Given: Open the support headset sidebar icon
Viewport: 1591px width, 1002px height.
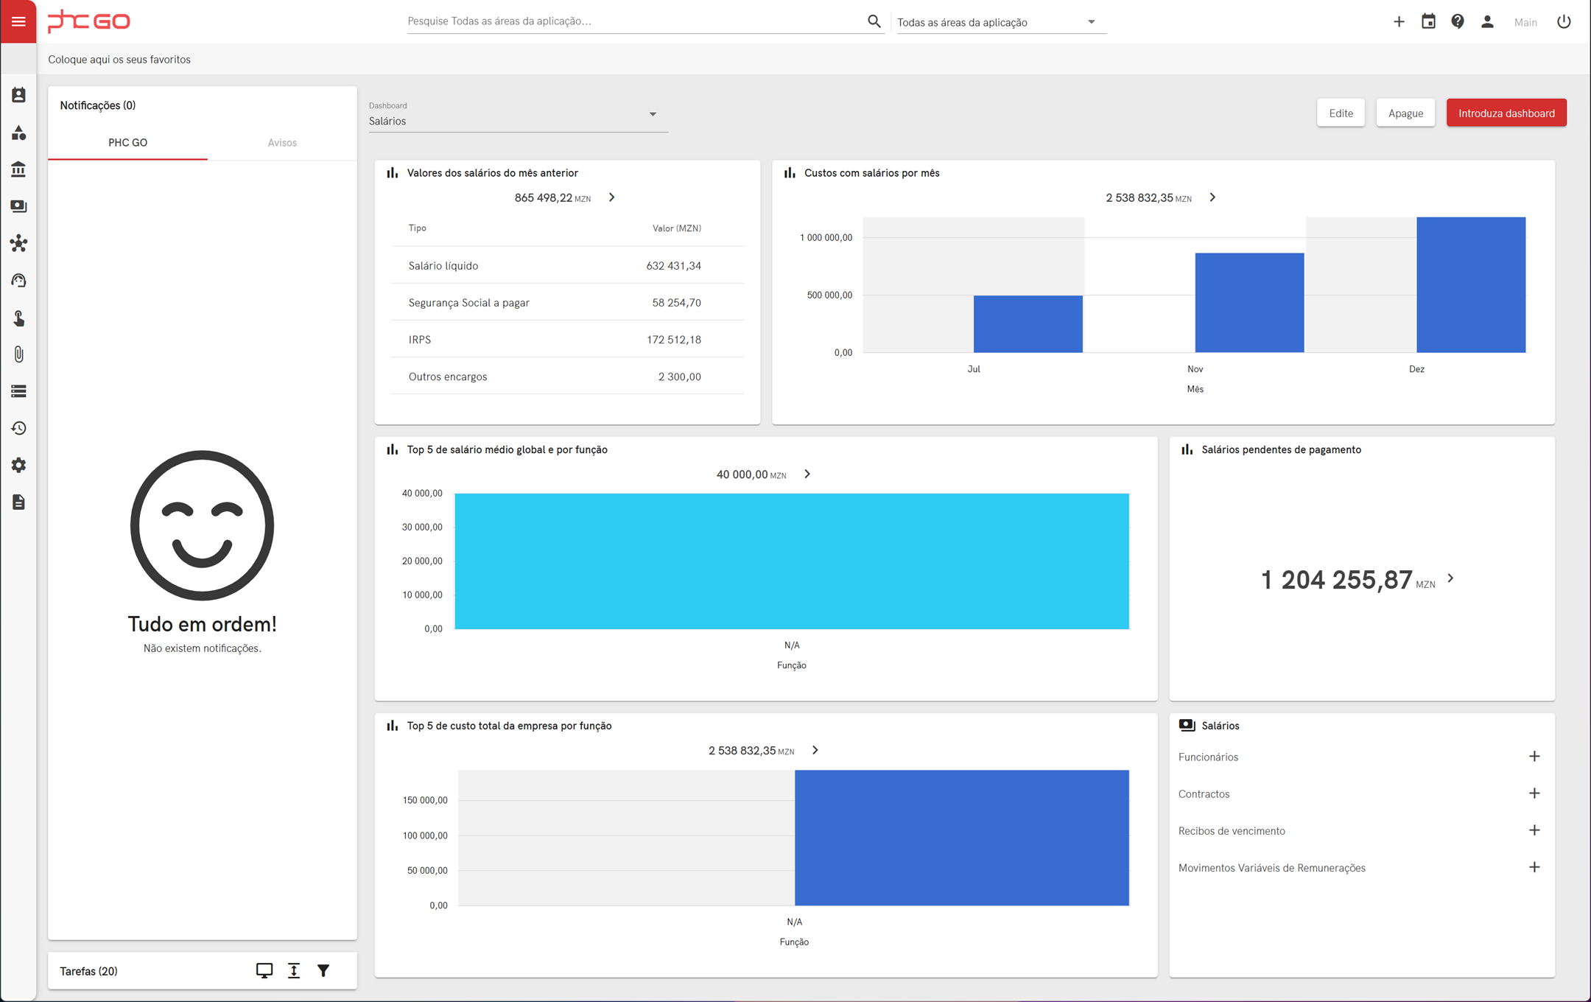Looking at the screenshot, I should (18, 281).
